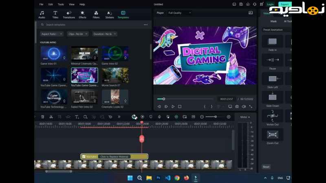Viewport: 326px width, 183px height.
Task: Open the Stickers tab
Action: click(110, 15)
